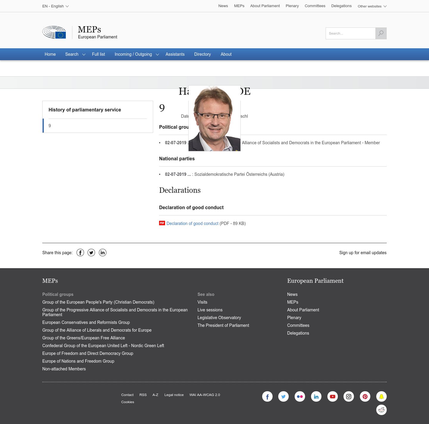Image resolution: width=429 pixels, height=424 pixels.
Task: Select term 9 in parliamentary service sidebar
Action: (x=98, y=126)
